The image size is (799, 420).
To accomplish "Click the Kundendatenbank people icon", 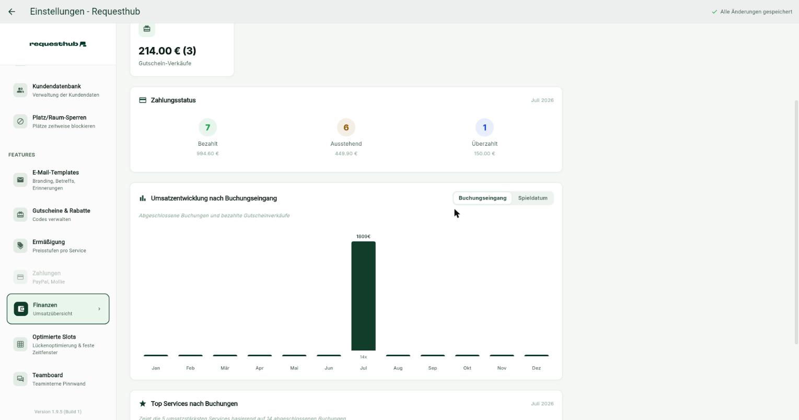I will coord(20,90).
